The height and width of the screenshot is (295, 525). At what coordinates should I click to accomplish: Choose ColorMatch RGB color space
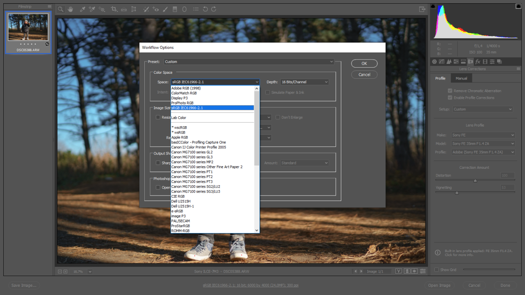coord(212,93)
